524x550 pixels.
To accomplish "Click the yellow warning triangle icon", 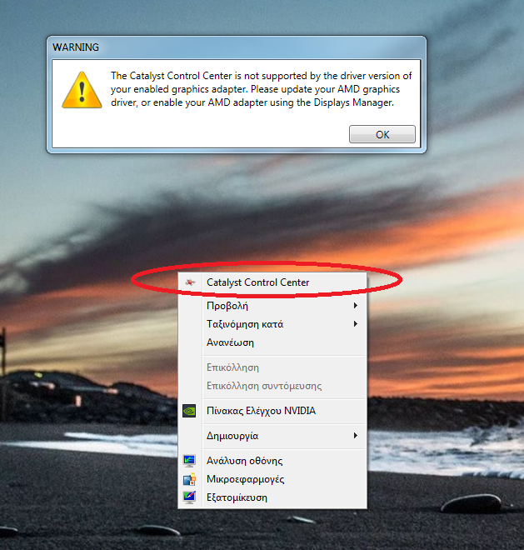I will click(82, 90).
